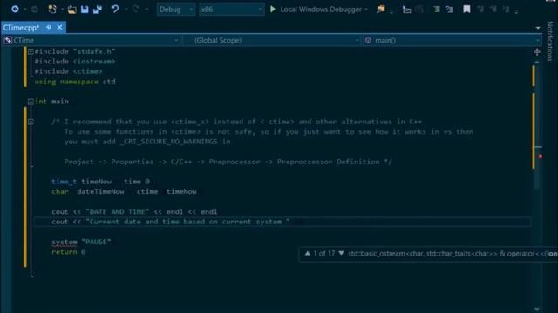558x313 pixels.
Task: Close the CTime.cpp tab
Action: [x=59, y=27]
